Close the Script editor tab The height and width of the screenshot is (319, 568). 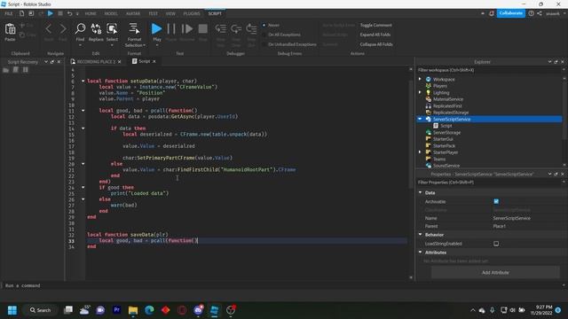[154, 61]
